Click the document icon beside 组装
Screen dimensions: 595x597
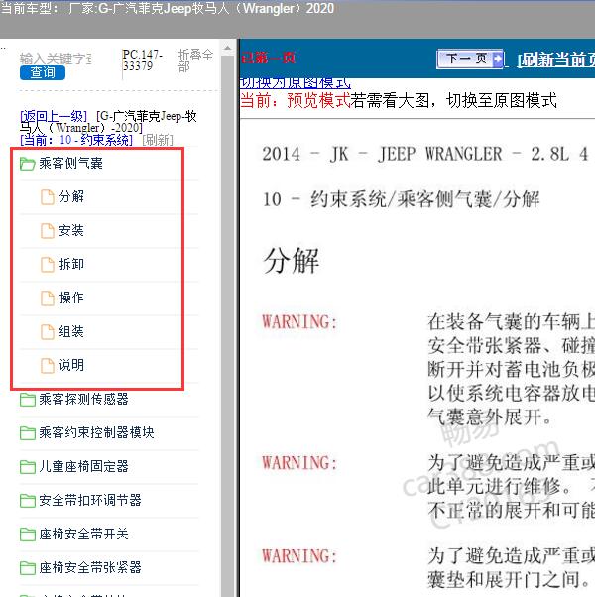48,332
